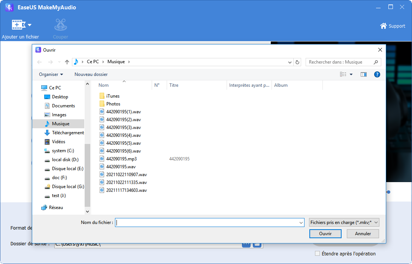The height and width of the screenshot is (264, 412).
Task: Open Fichiers pris en charge filter dropdown
Action: 344,222
